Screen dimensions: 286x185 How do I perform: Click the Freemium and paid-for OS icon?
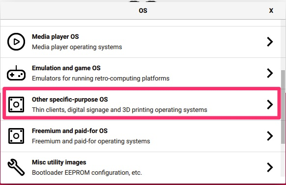point(16,136)
